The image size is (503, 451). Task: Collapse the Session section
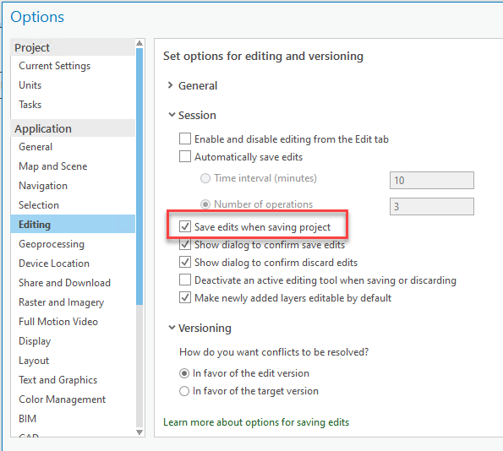pos(172,115)
